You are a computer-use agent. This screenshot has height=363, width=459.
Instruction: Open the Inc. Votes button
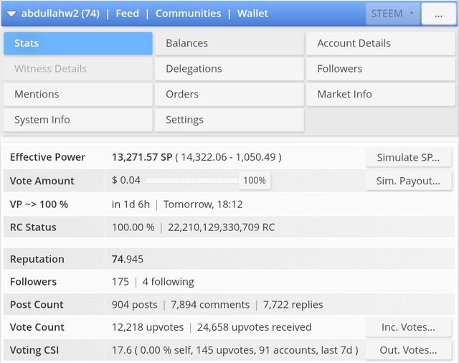tap(408, 327)
